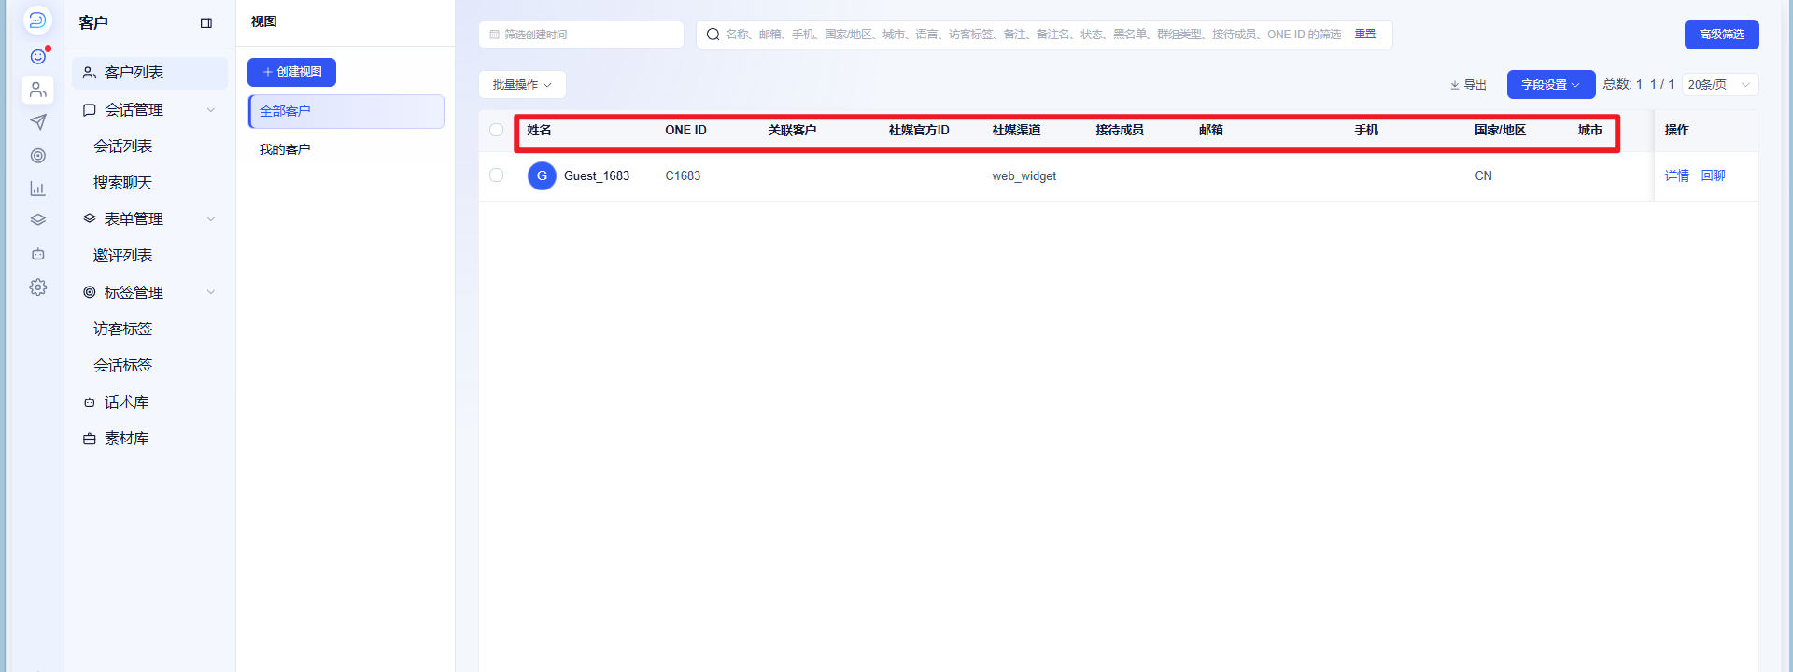Click the G avatar of Guest_1683
Screen dimensions: 1793x672
542,175
